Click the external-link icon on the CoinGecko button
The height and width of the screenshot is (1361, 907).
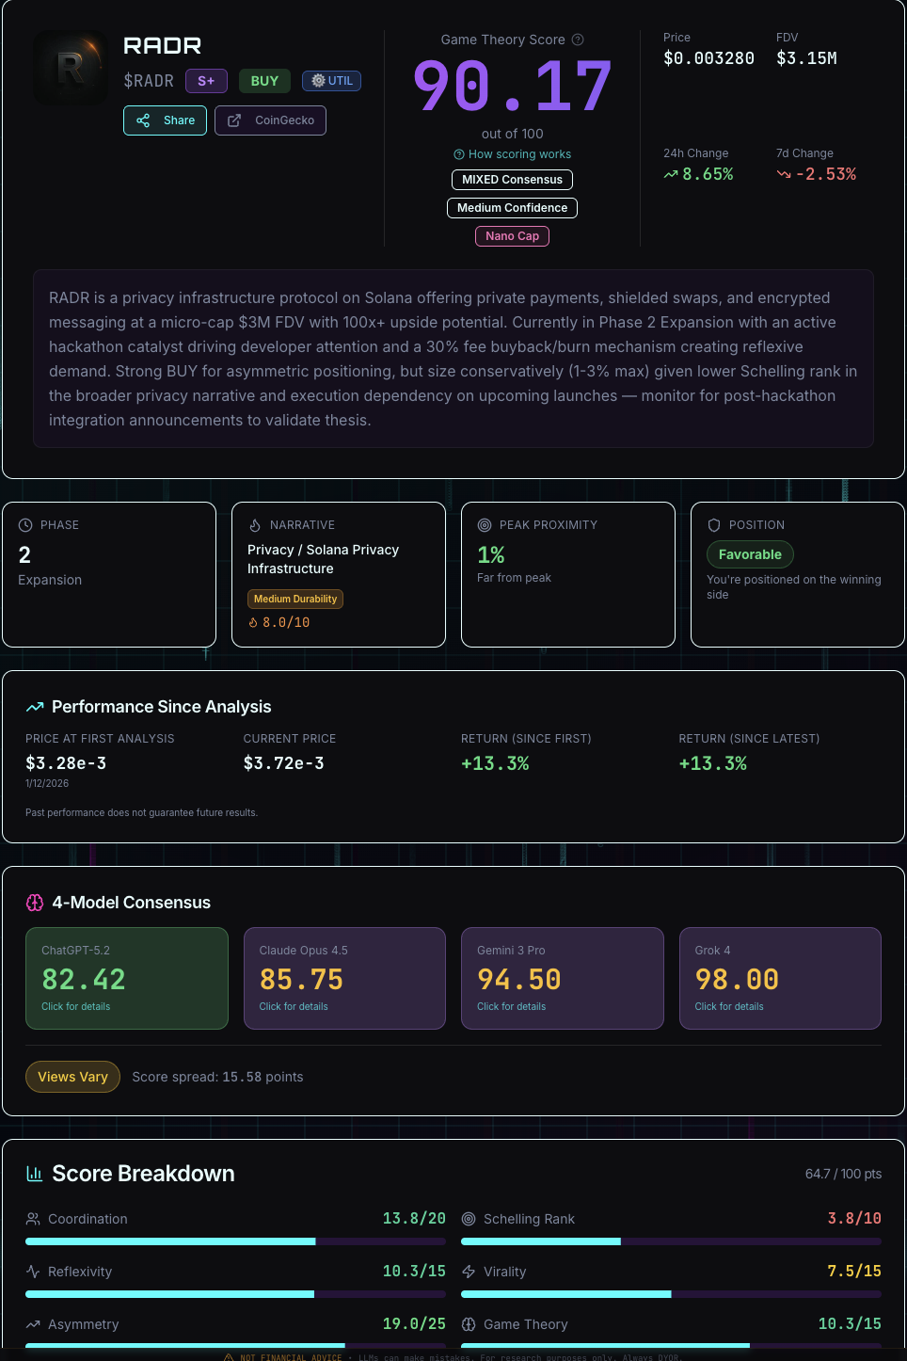pos(233,120)
